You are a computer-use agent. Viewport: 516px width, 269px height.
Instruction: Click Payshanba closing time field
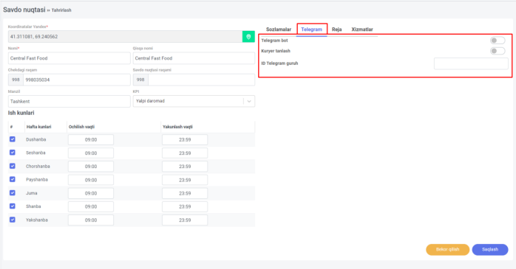pos(185,180)
